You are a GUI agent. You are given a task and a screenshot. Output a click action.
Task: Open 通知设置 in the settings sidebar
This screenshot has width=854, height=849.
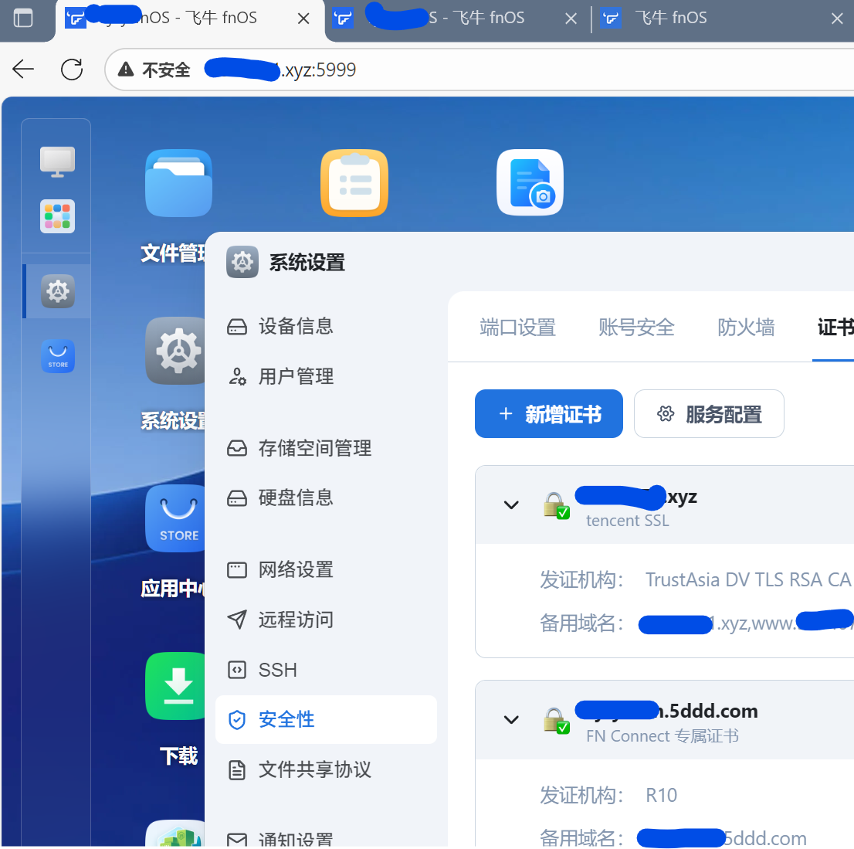point(326,839)
